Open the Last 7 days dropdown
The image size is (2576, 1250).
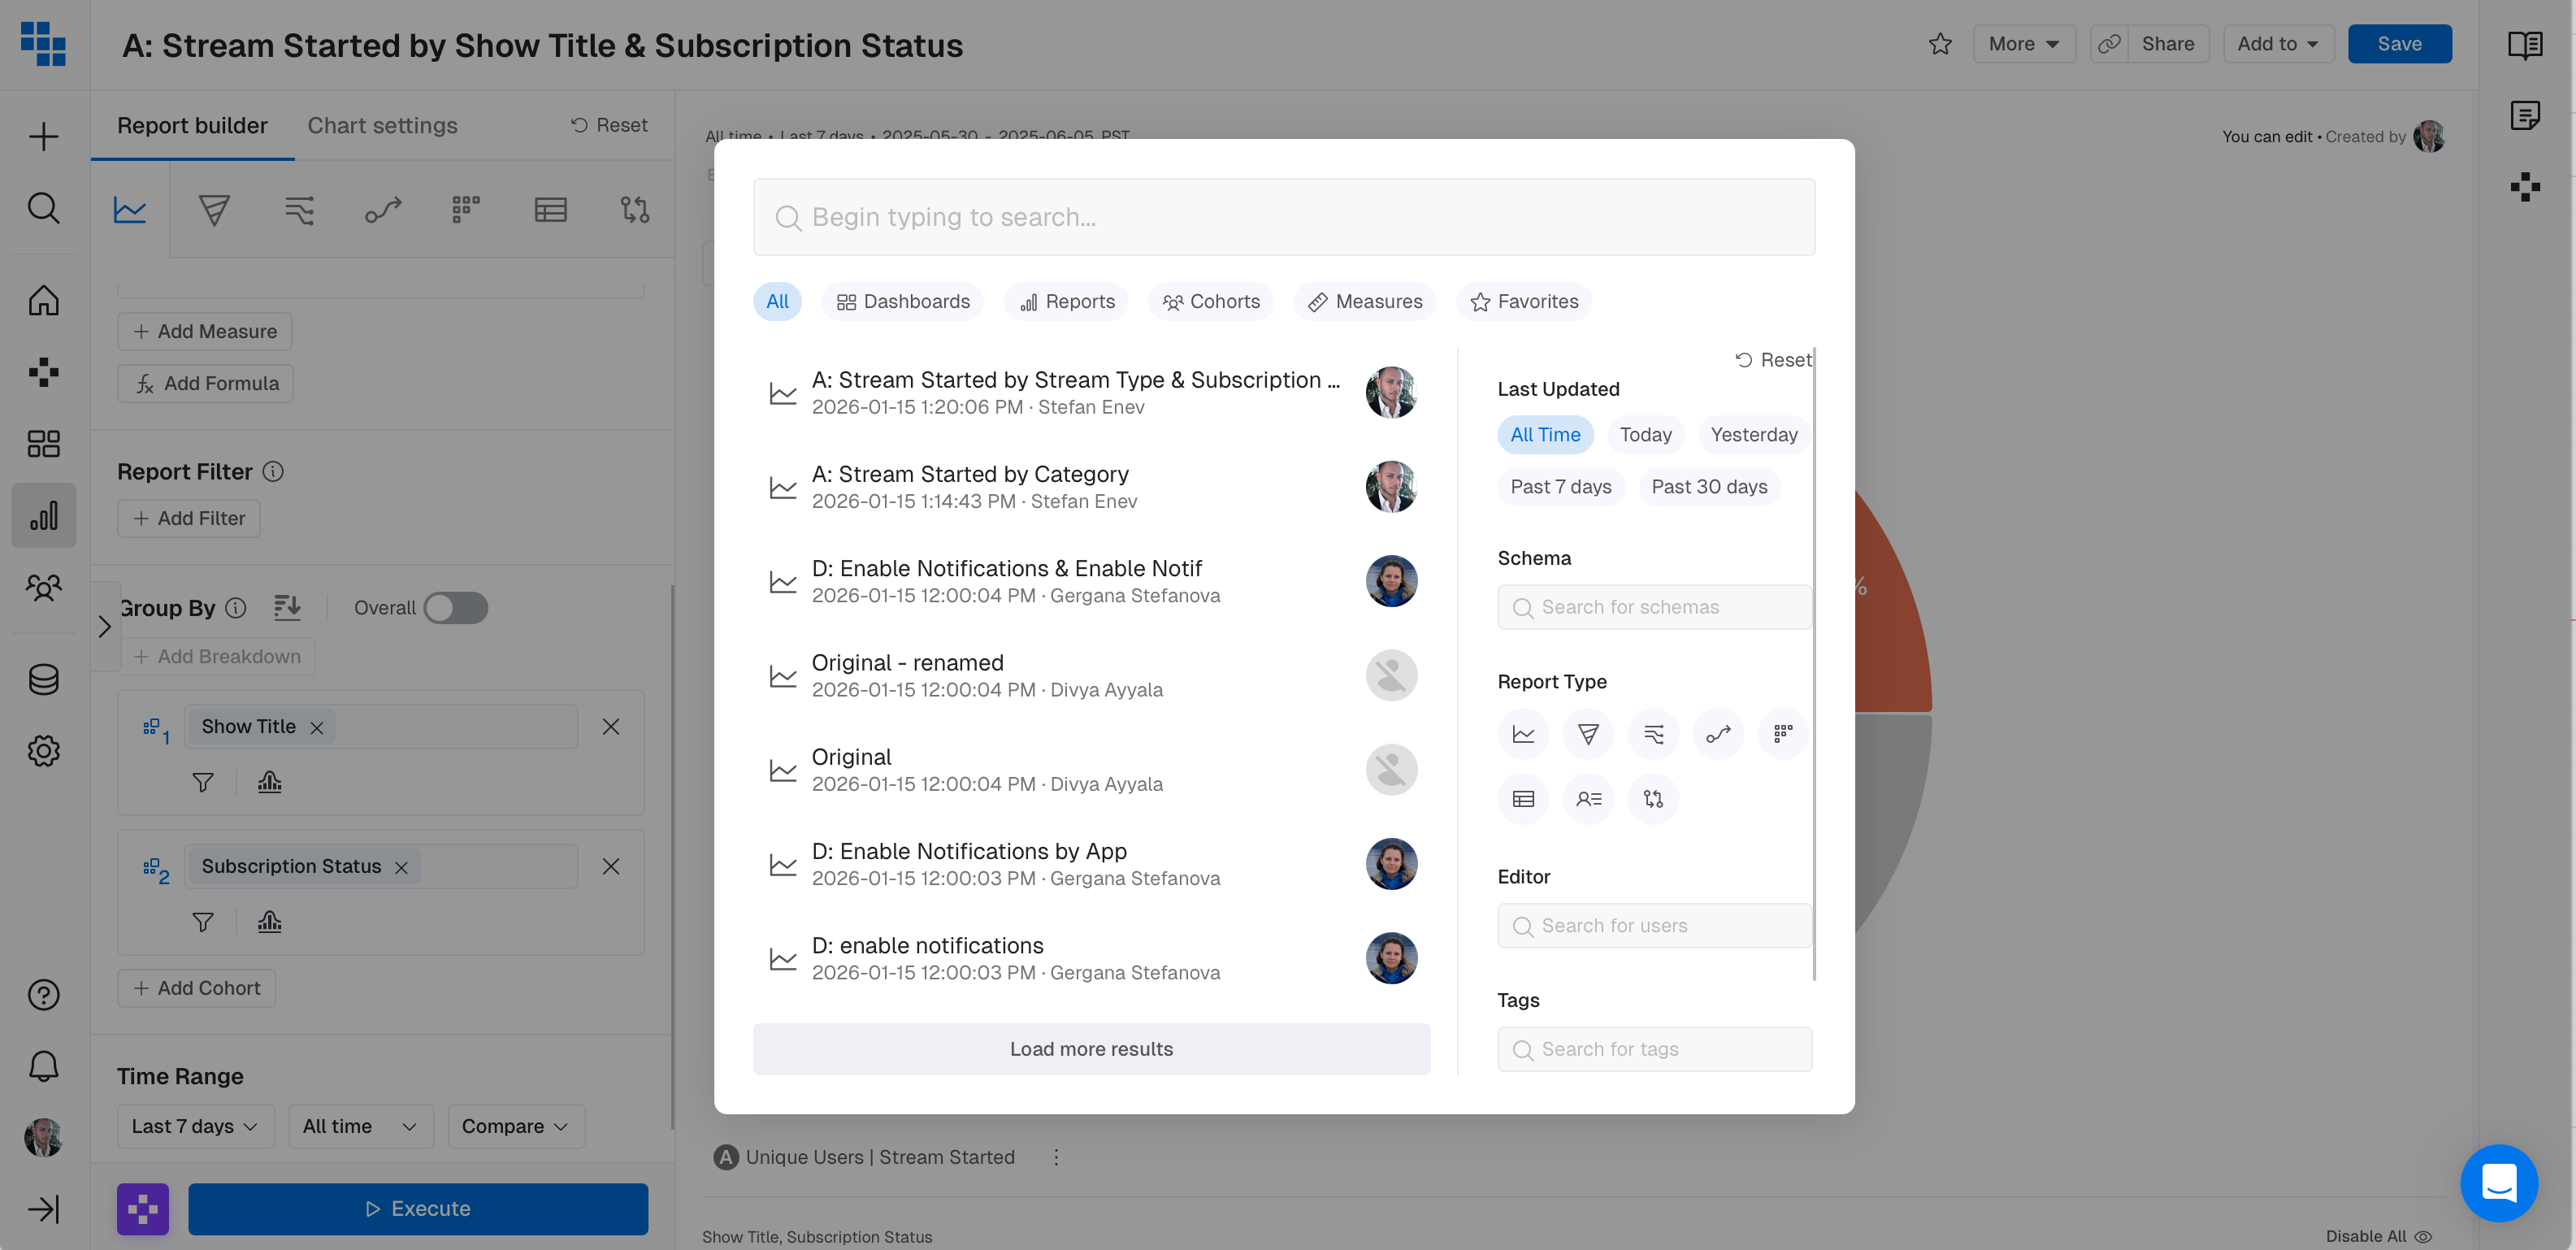point(195,1126)
